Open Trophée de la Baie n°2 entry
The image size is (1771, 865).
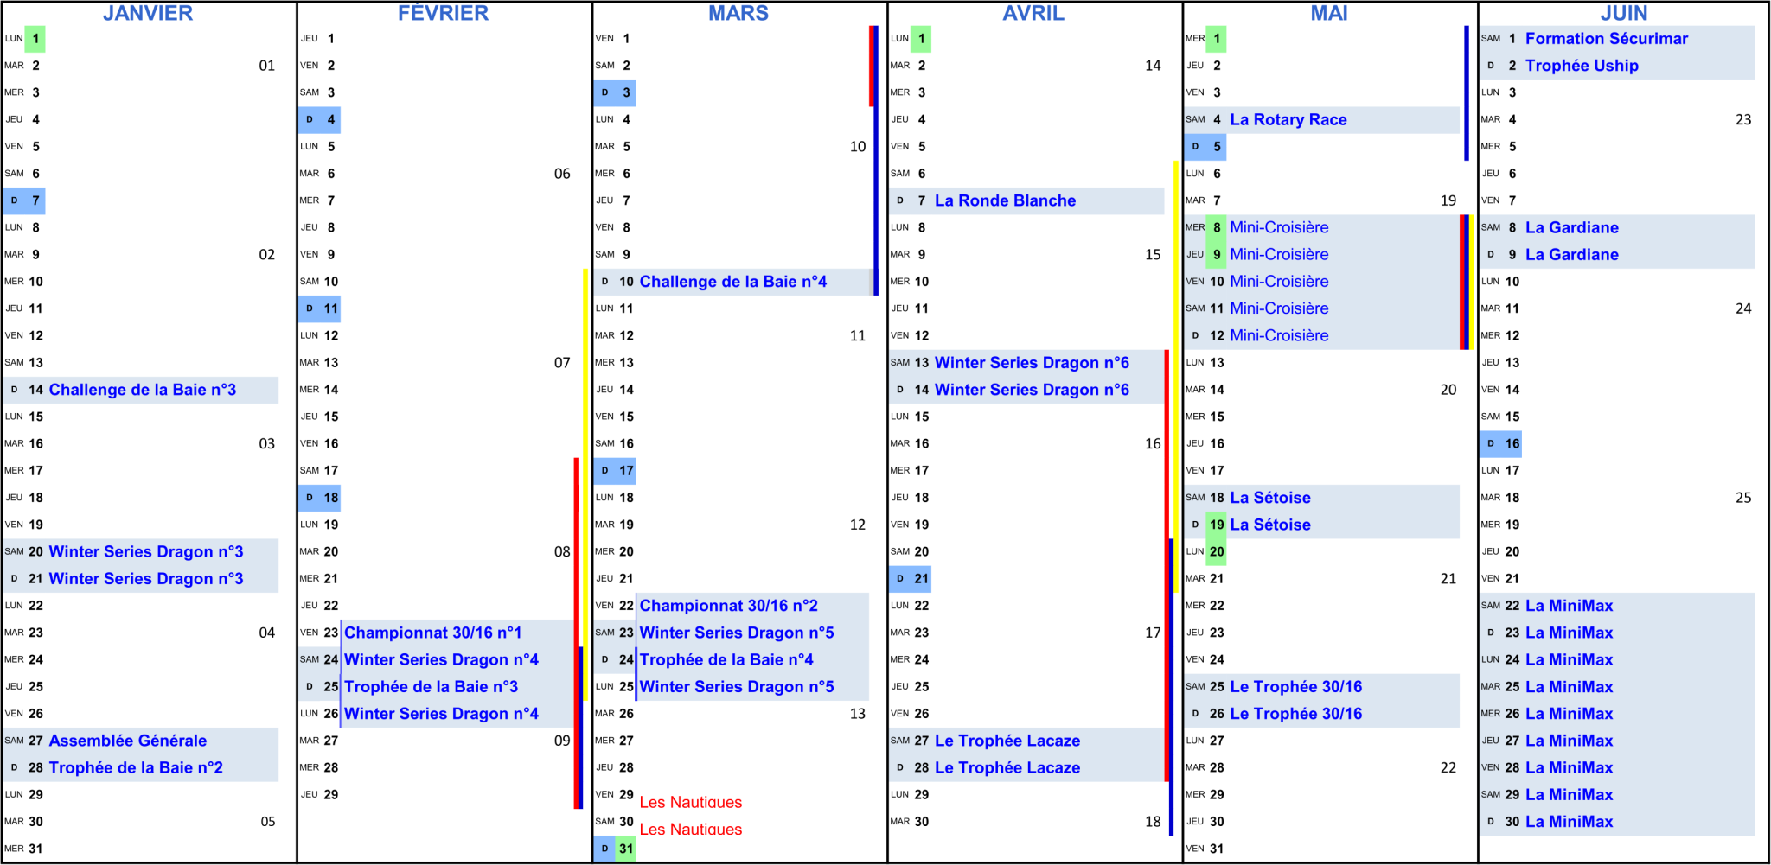click(x=136, y=767)
